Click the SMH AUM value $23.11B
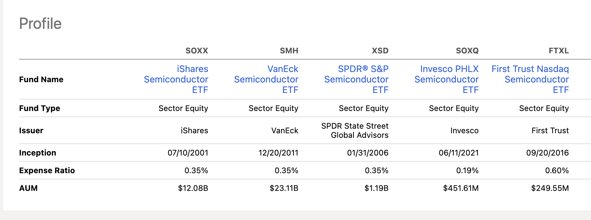 (x=284, y=188)
